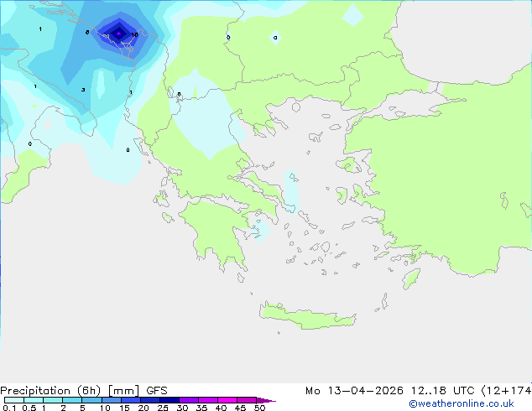Screen dimensions: 532x411
Task: Click the weatheronline.co.uk copyright link
Action: pos(462,403)
